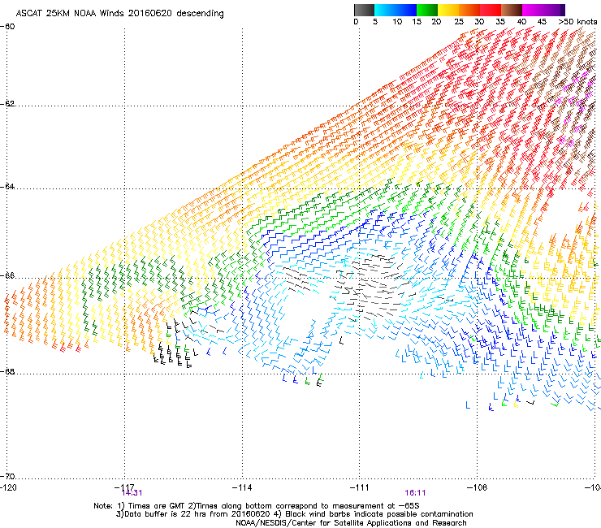Select the red 30–35 knot legend segment
This screenshot has width=601, height=528.
click(491, 10)
